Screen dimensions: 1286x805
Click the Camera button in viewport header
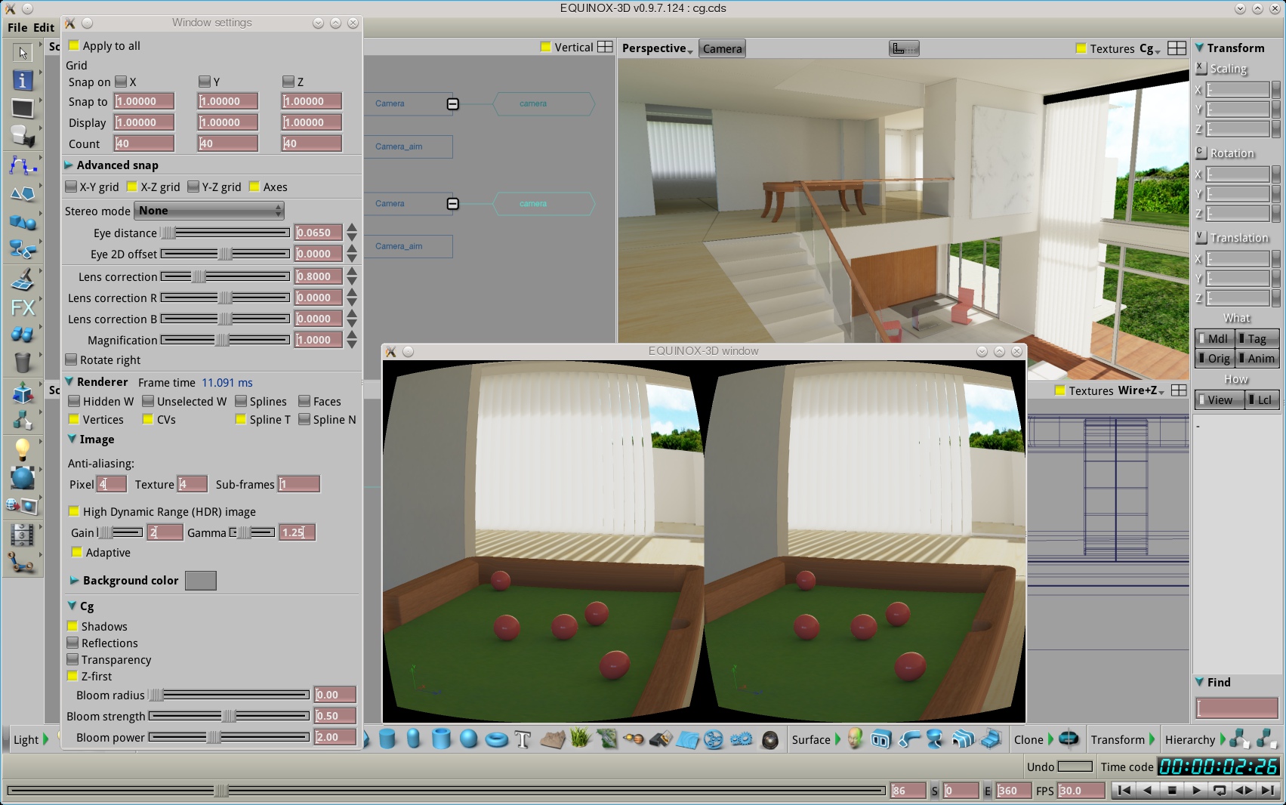[x=722, y=48]
